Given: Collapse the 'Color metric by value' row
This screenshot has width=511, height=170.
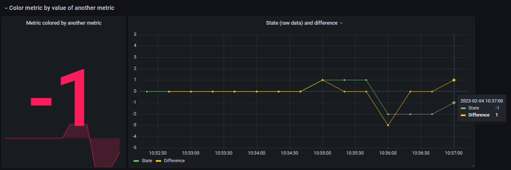Looking at the screenshot, I should pos(59,8).
